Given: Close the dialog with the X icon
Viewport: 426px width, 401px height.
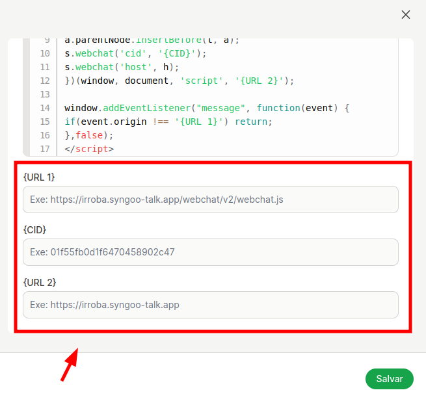Looking at the screenshot, I should coord(406,15).
